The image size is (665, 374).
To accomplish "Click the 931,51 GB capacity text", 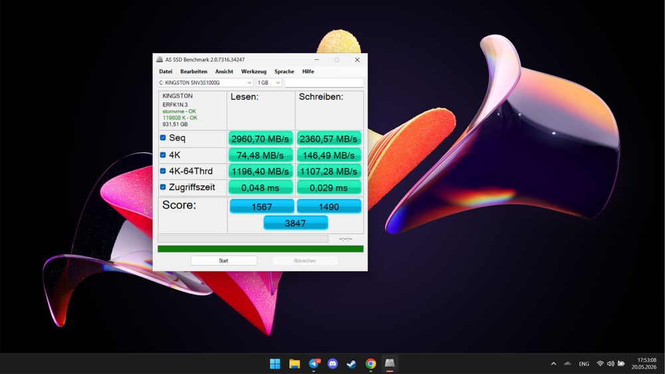I will click(175, 124).
